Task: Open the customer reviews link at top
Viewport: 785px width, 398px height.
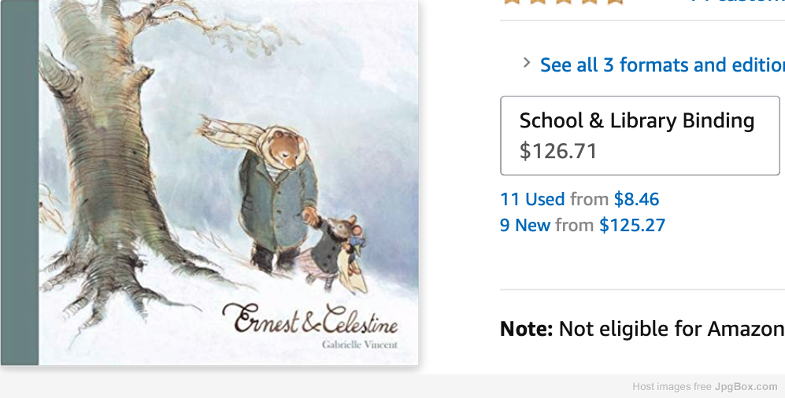Action: point(736,2)
